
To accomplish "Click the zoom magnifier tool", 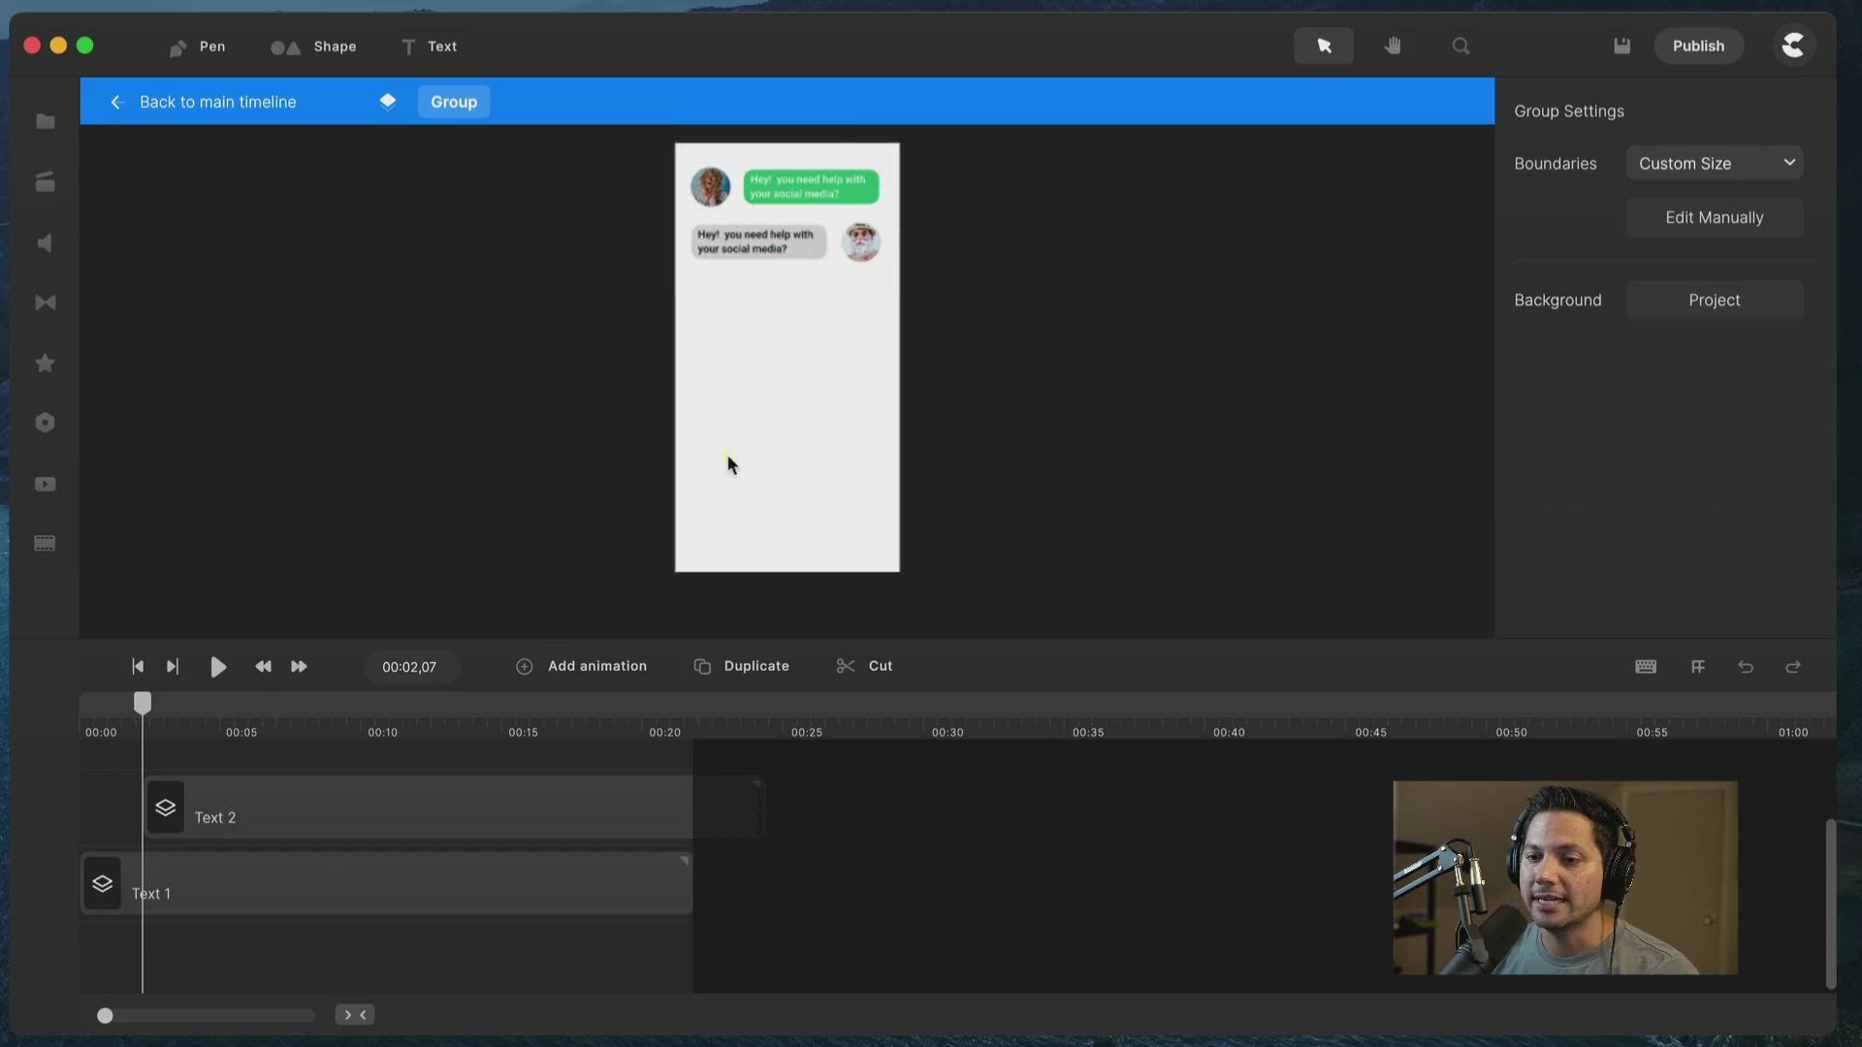I will coord(1461,46).
